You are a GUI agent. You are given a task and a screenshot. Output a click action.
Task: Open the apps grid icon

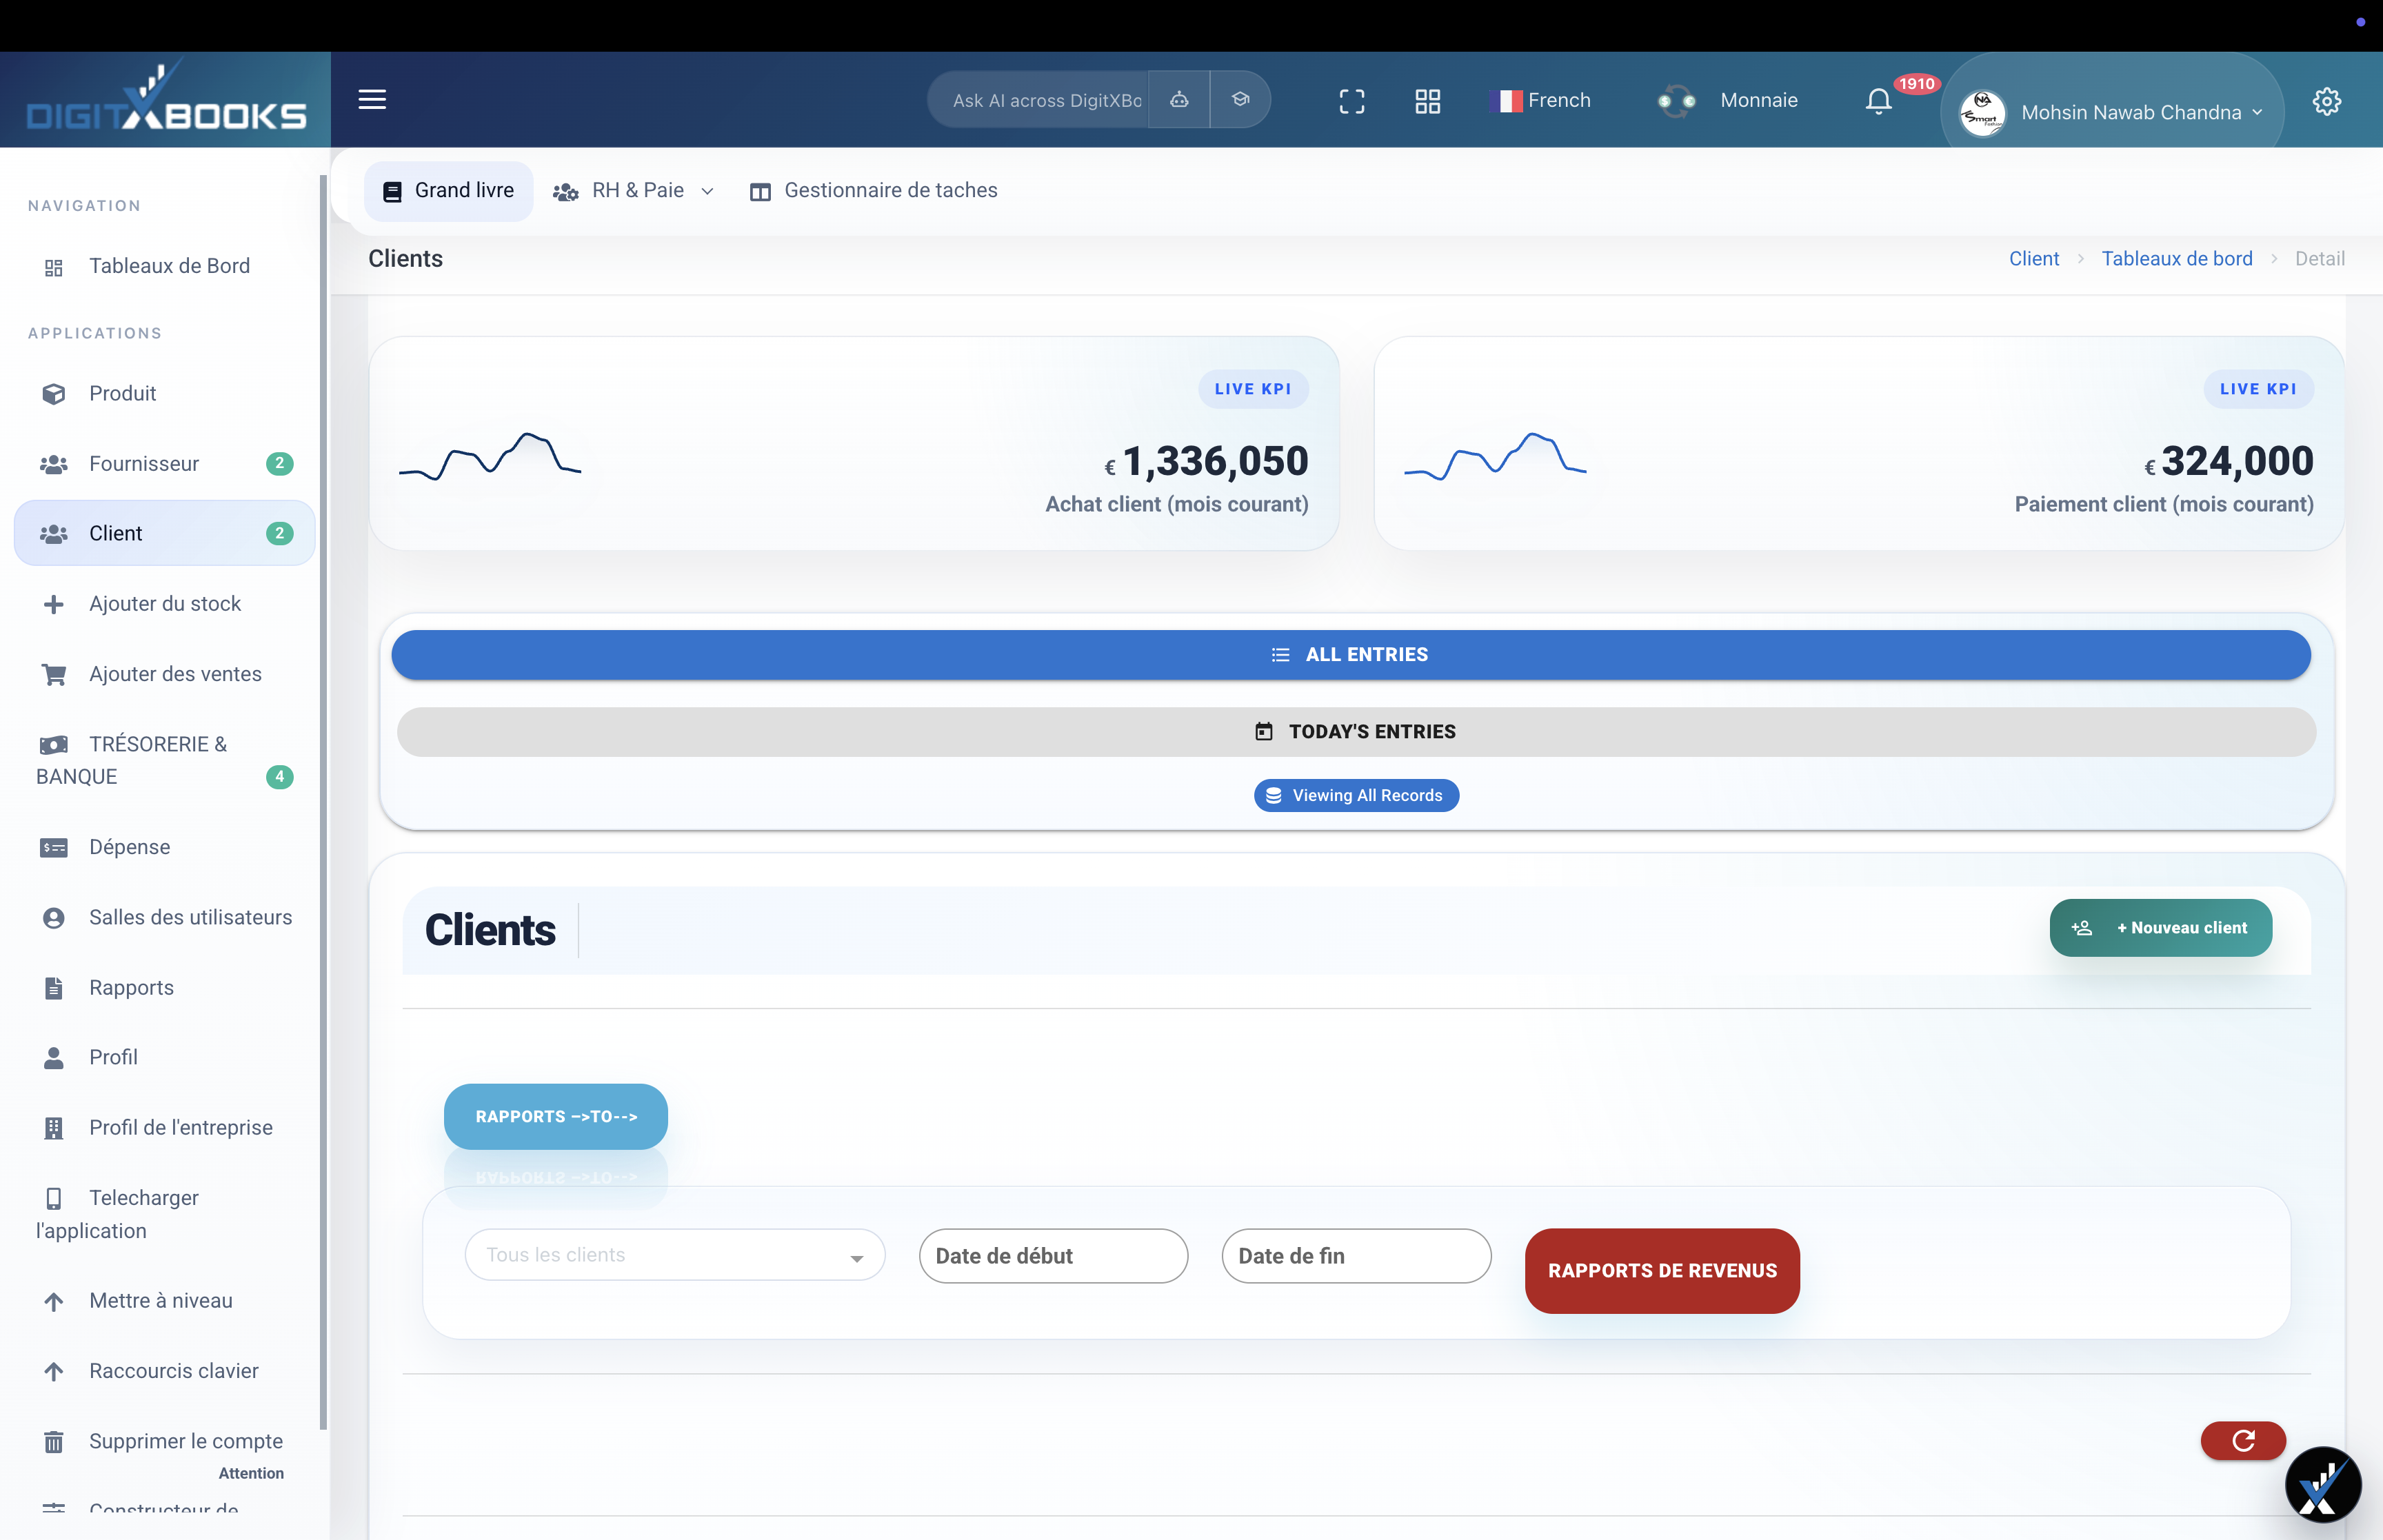(x=1428, y=100)
